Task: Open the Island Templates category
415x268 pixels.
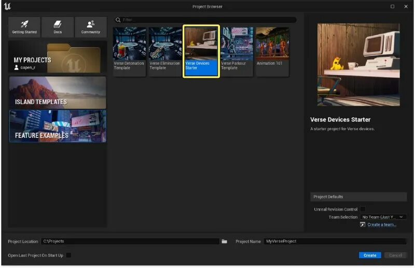Action: point(58,93)
